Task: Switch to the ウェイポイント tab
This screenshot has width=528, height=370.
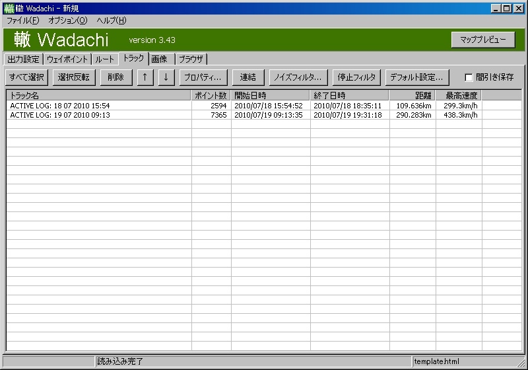Action: click(67, 59)
